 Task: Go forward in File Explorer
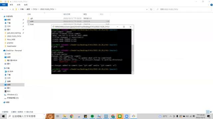click(x=7, y=9)
